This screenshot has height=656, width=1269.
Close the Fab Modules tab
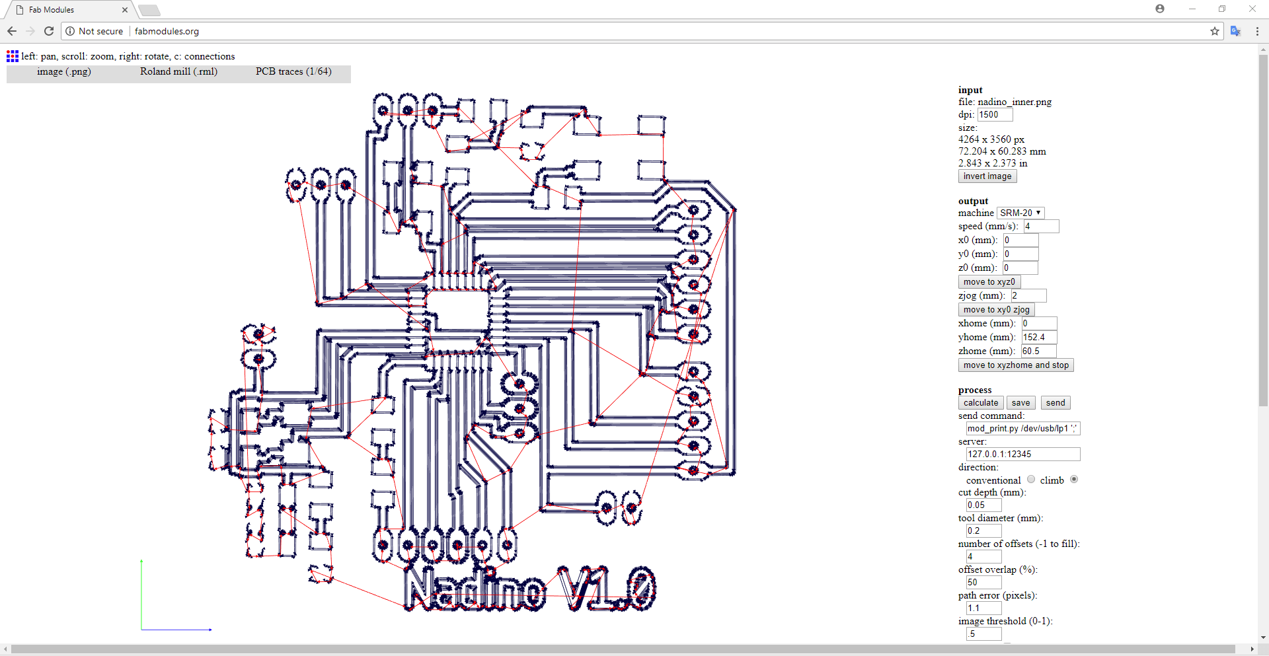tap(125, 10)
